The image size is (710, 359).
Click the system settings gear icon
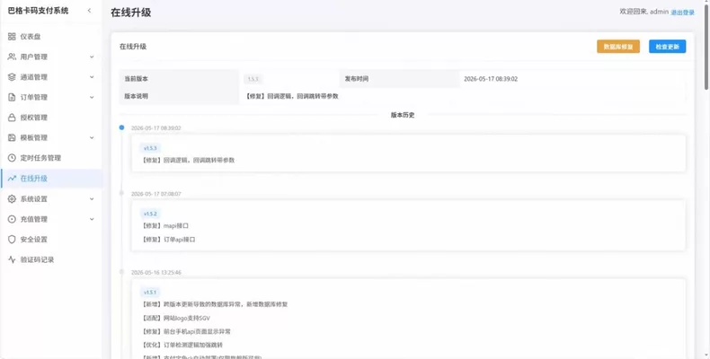[x=12, y=199]
